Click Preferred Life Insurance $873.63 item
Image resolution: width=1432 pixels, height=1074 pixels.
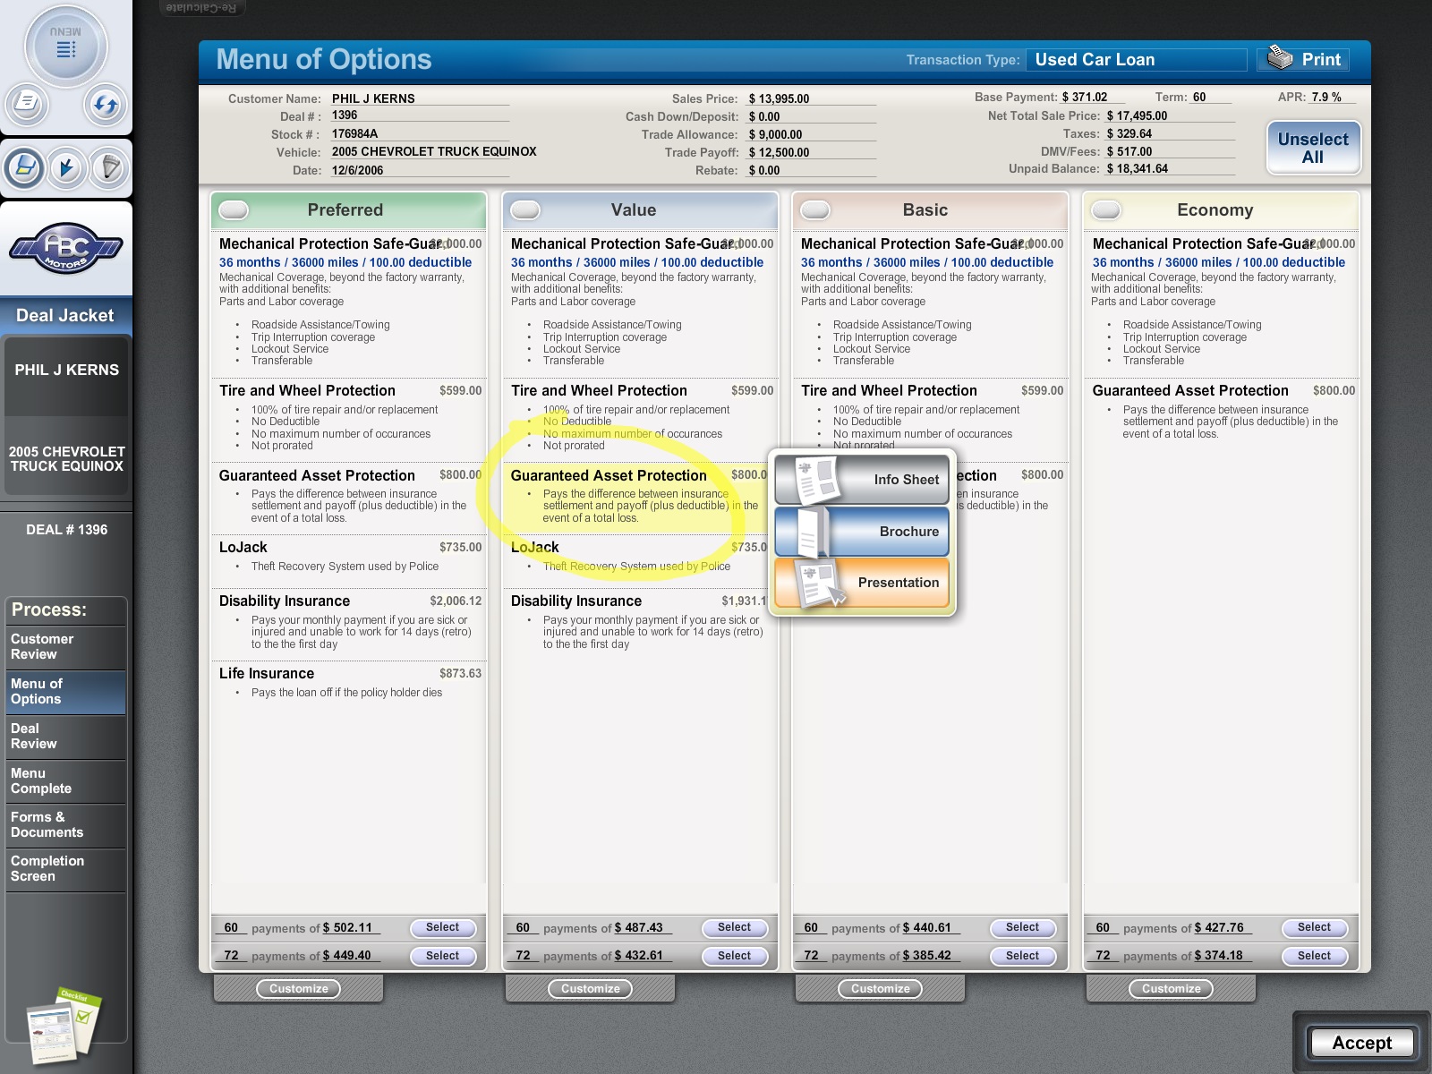click(350, 683)
